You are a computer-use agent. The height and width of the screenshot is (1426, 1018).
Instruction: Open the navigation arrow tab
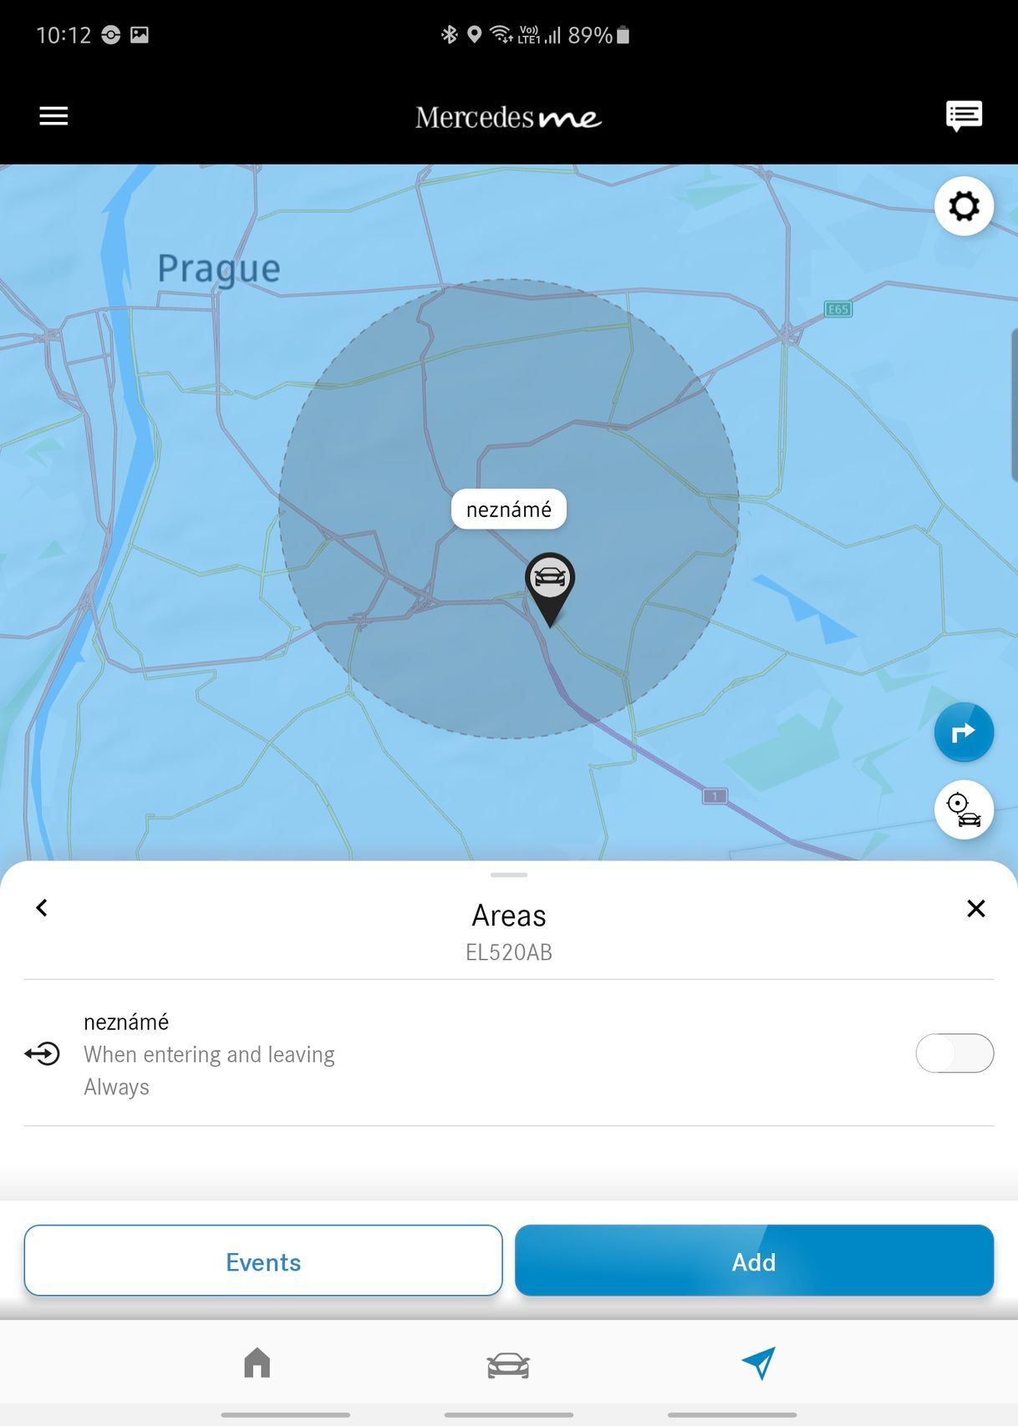(758, 1363)
